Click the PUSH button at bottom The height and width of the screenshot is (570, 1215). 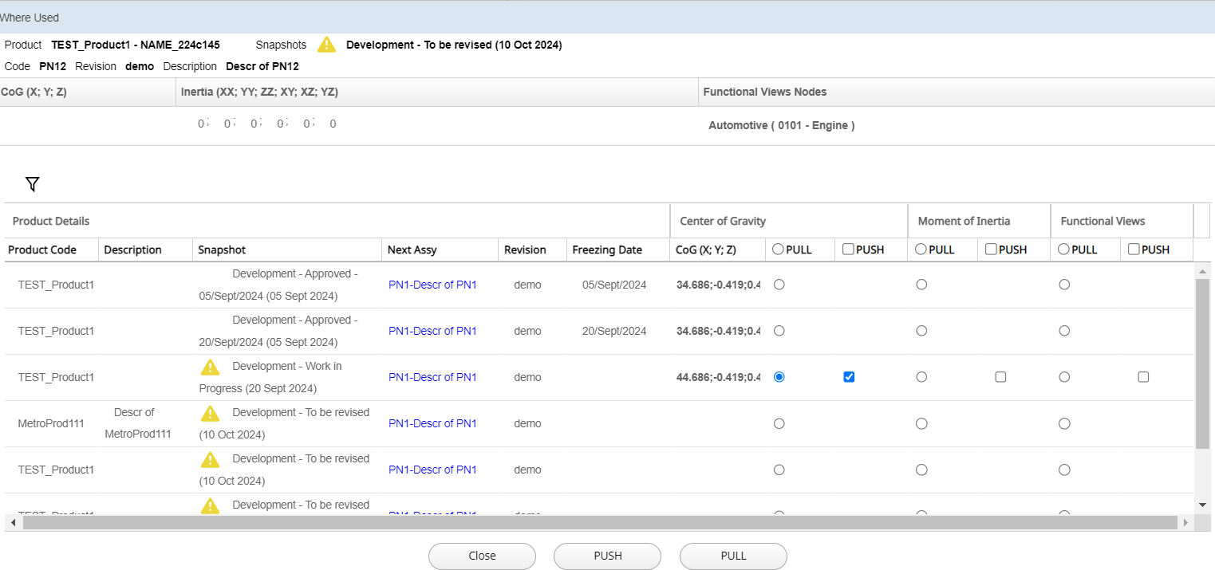pos(607,556)
